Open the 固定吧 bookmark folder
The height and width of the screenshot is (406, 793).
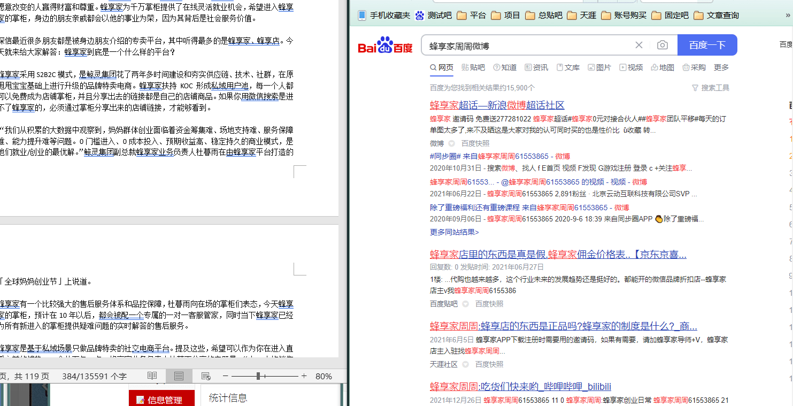(x=670, y=15)
